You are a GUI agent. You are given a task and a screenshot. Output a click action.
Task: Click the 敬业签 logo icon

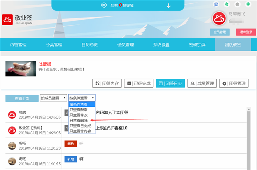[7, 19]
